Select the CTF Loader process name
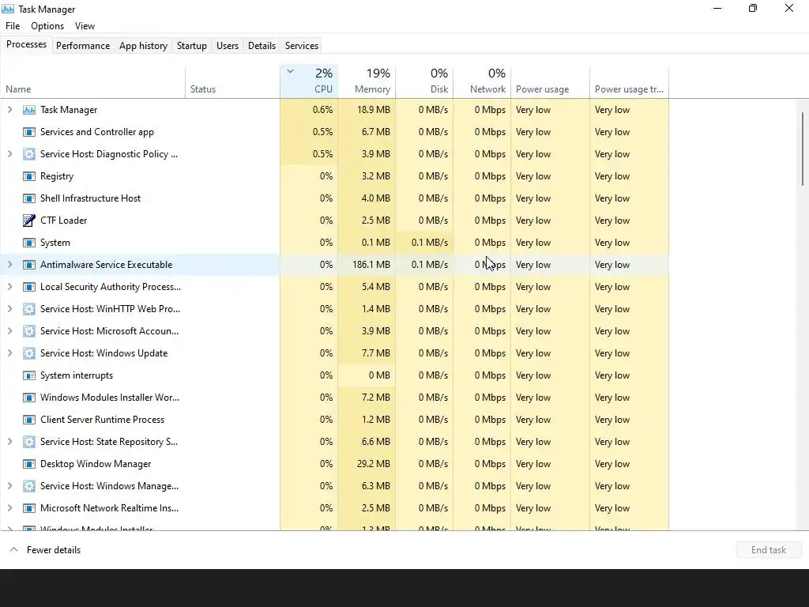Image resolution: width=809 pixels, height=607 pixels. click(63, 221)
